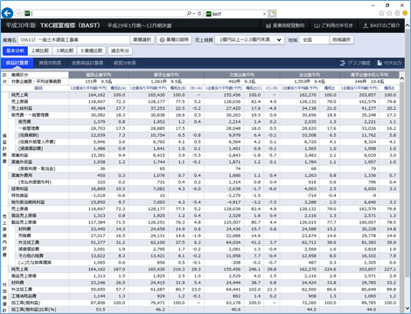Open 産業別経営動向 chart link
Screen dimensions: 411x314
pyautogui.click(x=285, y=25)
